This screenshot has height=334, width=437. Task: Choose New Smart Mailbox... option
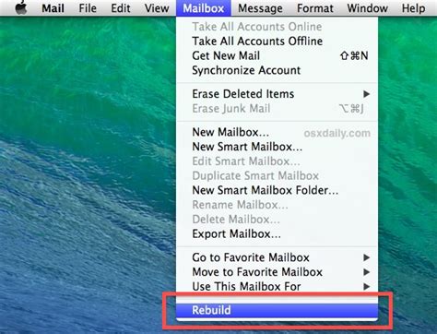[x=277, y=147]
